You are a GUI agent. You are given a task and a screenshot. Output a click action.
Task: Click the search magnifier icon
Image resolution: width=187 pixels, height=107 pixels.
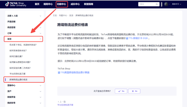[157, 4]
